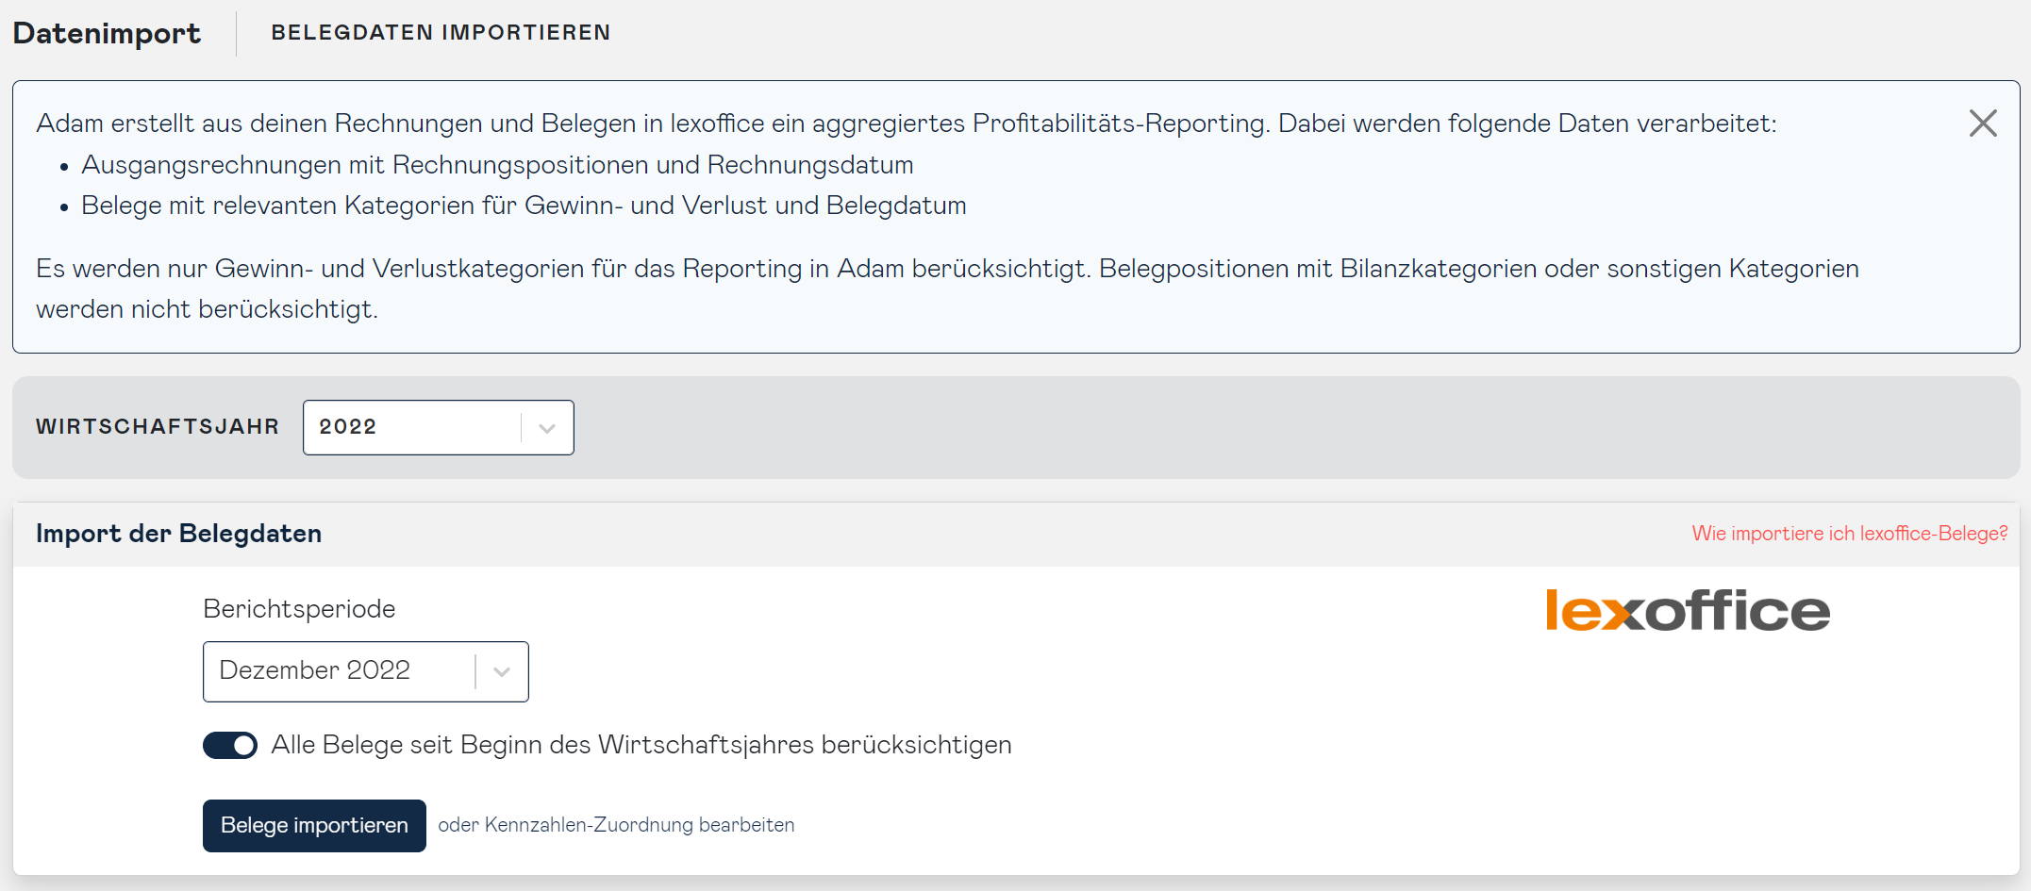Click the Alle Belege seit Beginn label text
Screen dimensions: 2031x891
pyautogui.click(x=641, y=745)
